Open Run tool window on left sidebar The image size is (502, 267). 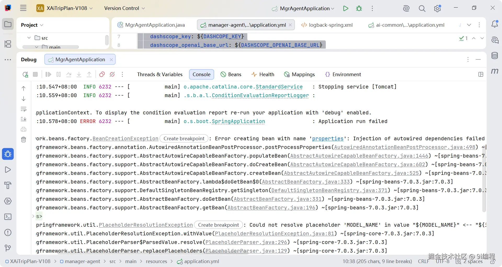point(8,170)
